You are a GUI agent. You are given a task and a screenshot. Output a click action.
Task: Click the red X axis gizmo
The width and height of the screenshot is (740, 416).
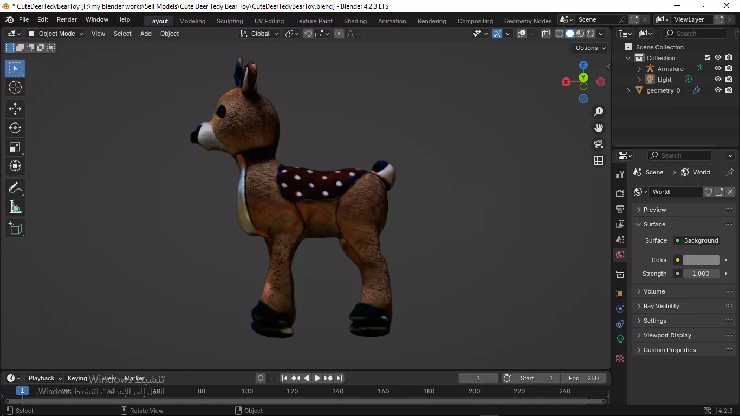point(566,82)
